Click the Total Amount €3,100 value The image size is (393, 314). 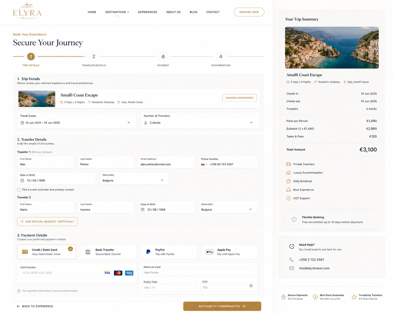coord(368,150)
